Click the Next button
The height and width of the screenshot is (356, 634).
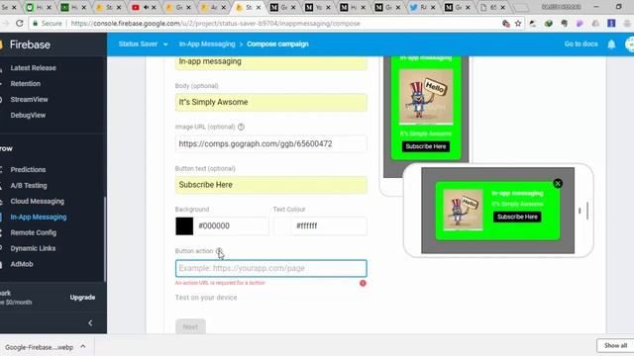(190, 326)
